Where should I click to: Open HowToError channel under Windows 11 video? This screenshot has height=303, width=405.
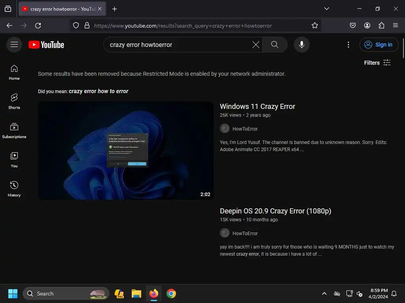pos(245,129)
